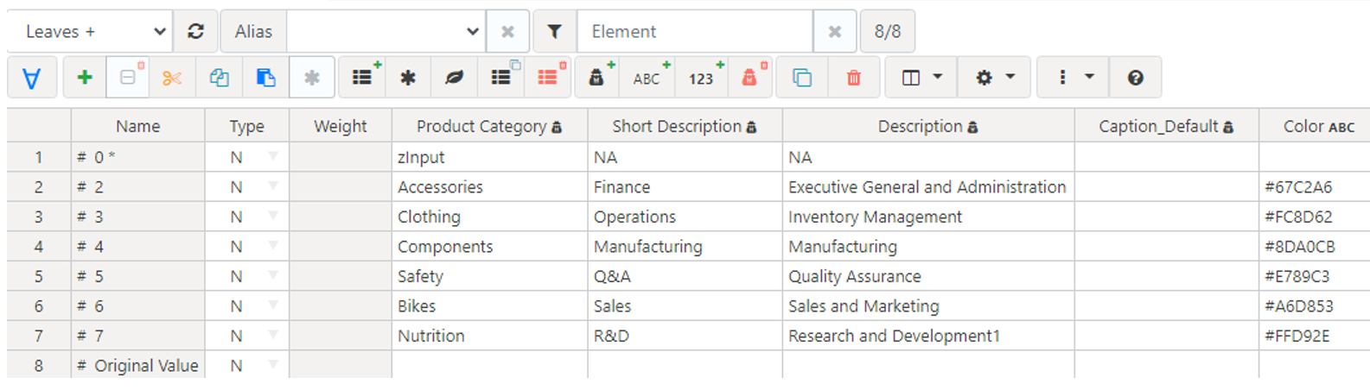Select row number 4 header

pos(39,247)
